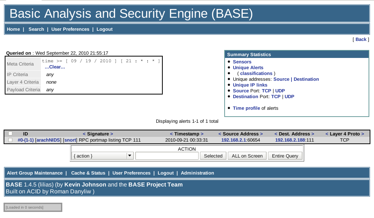Tick the checkbox for alert #0-(1-1)

click(x=10, y=140)
